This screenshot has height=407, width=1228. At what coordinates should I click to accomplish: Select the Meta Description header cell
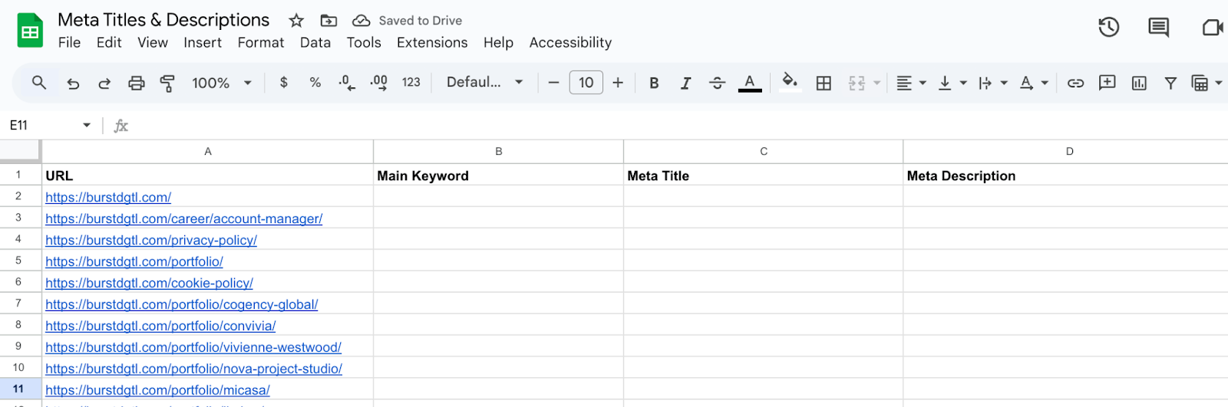click(1065, 176)
